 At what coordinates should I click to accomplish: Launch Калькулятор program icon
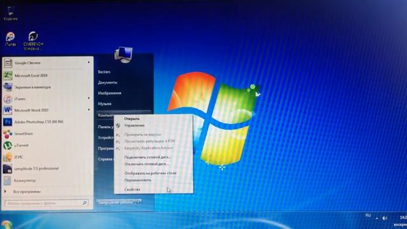8,181
